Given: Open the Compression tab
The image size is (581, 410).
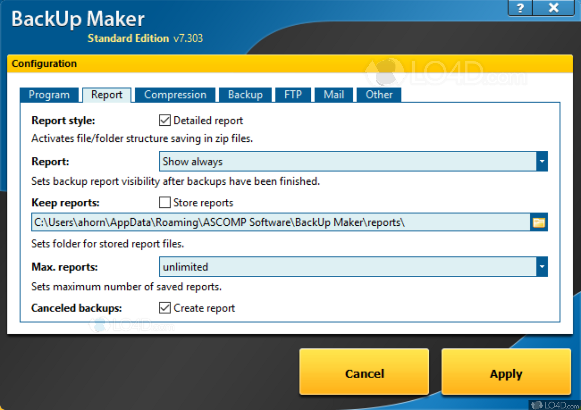Looking at the screenshot, I should coord(175,95).
